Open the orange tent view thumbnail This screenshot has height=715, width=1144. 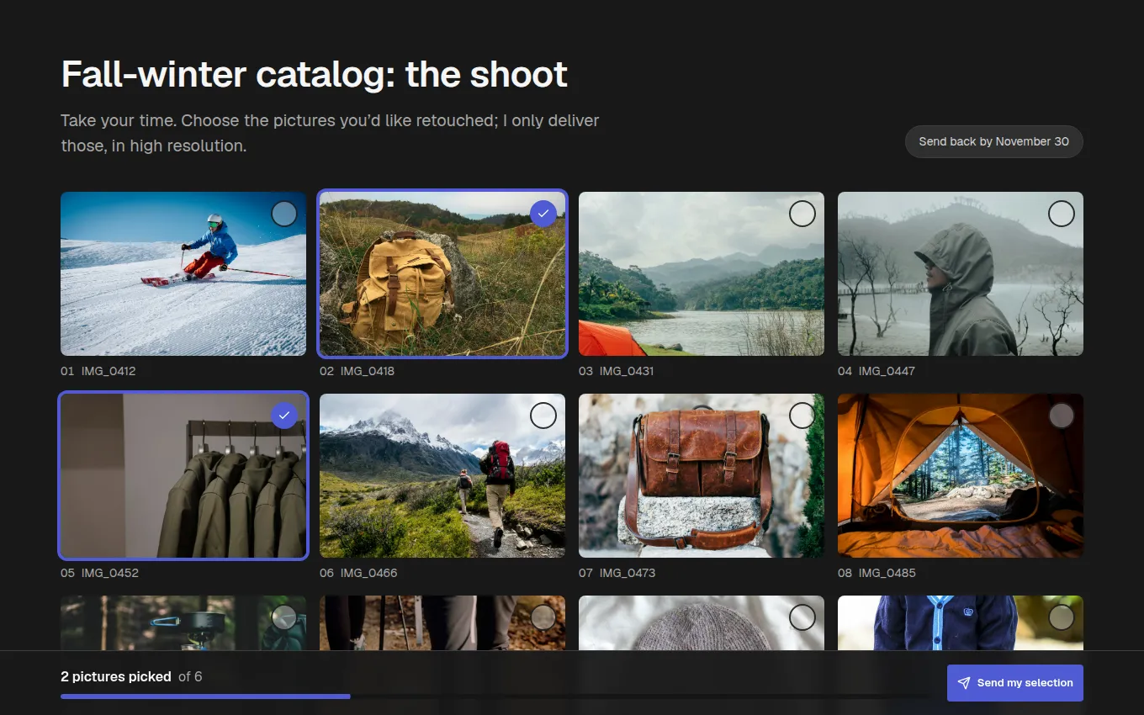[961, 475]
